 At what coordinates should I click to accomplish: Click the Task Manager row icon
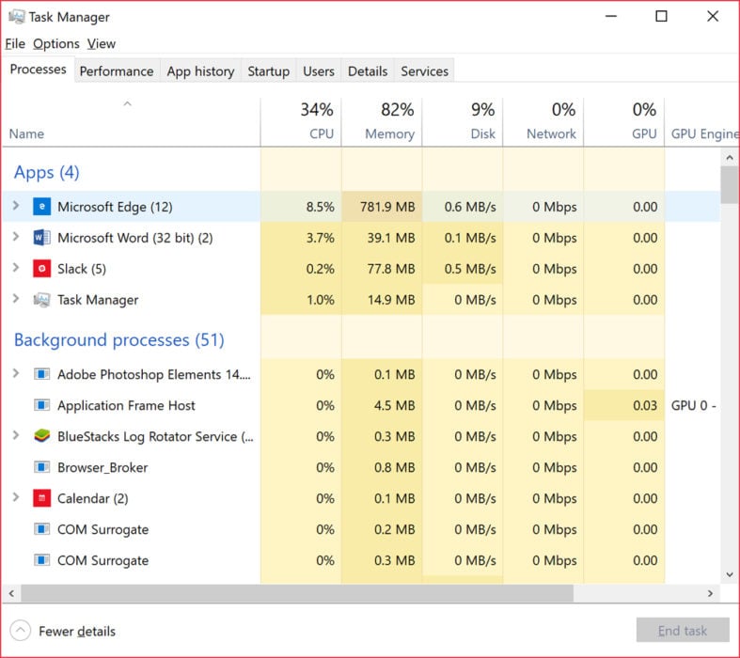pos(41,300)
